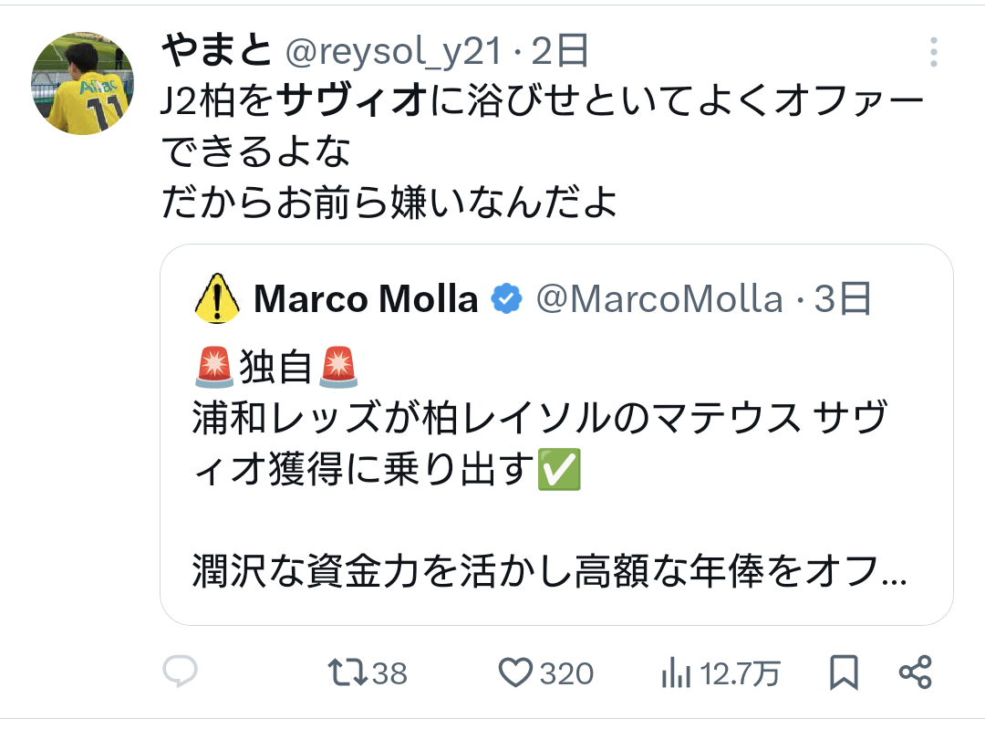Image resolution: width=985 pixels, height=729 pixels.
Task: Open やまと's profile picture
Action: click(x=83, y=83)
